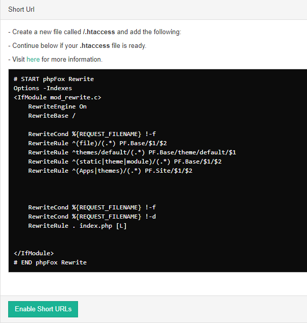Click the '# START phpFox Rewrite' comment line
Viewport: 307px width, 323px height.
coord(54,79)
